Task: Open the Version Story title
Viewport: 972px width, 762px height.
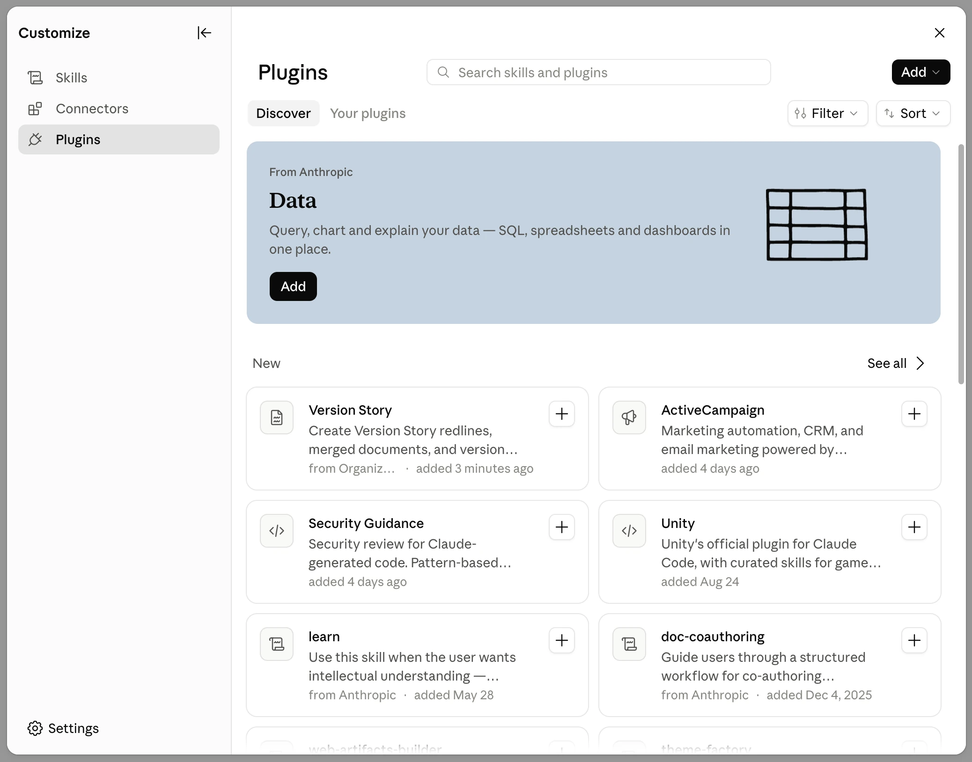Action: [350, 410]
